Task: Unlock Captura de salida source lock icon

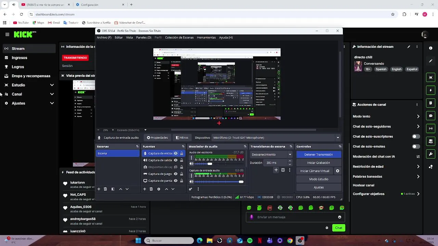Action: click(x=182, y=160)
